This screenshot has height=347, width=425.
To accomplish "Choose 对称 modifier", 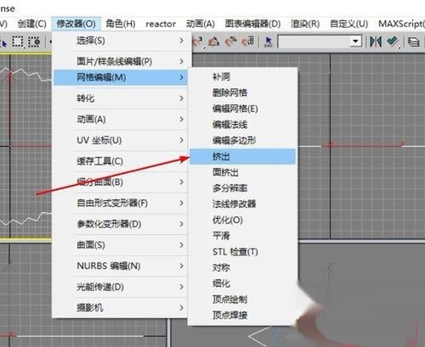I will click(242, 268).
